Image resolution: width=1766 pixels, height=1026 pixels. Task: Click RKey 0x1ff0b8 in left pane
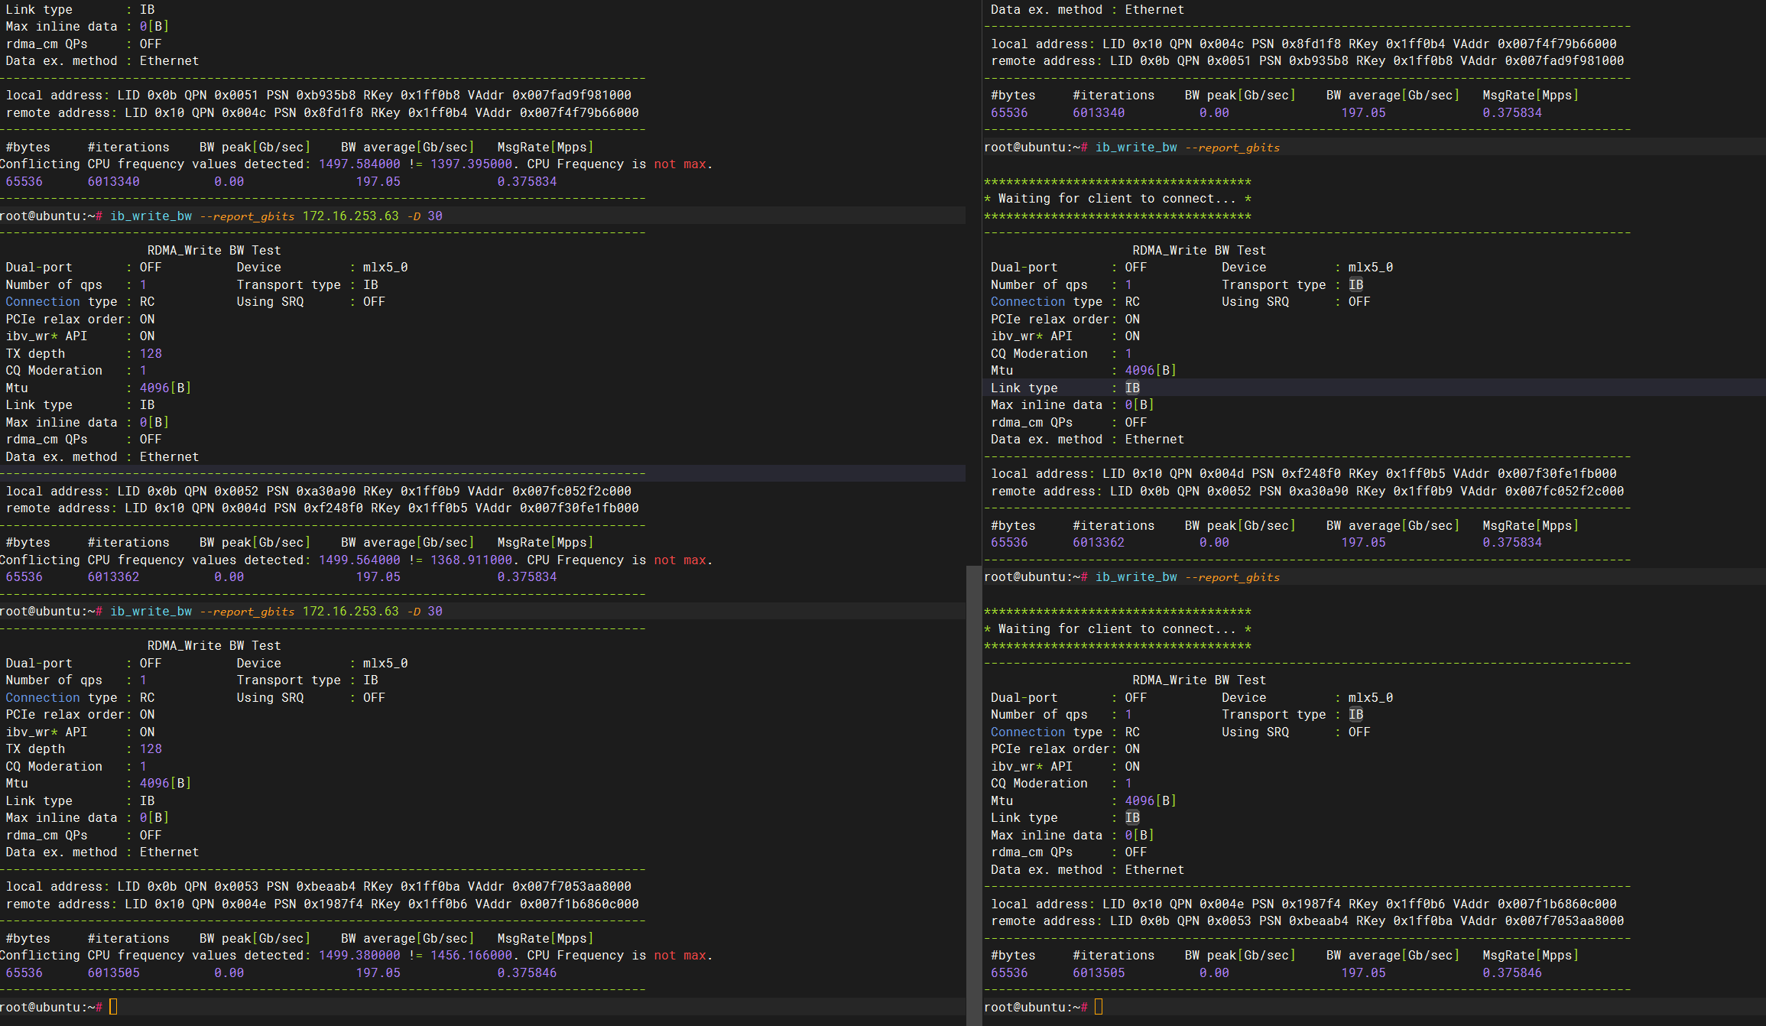point(430,96)
